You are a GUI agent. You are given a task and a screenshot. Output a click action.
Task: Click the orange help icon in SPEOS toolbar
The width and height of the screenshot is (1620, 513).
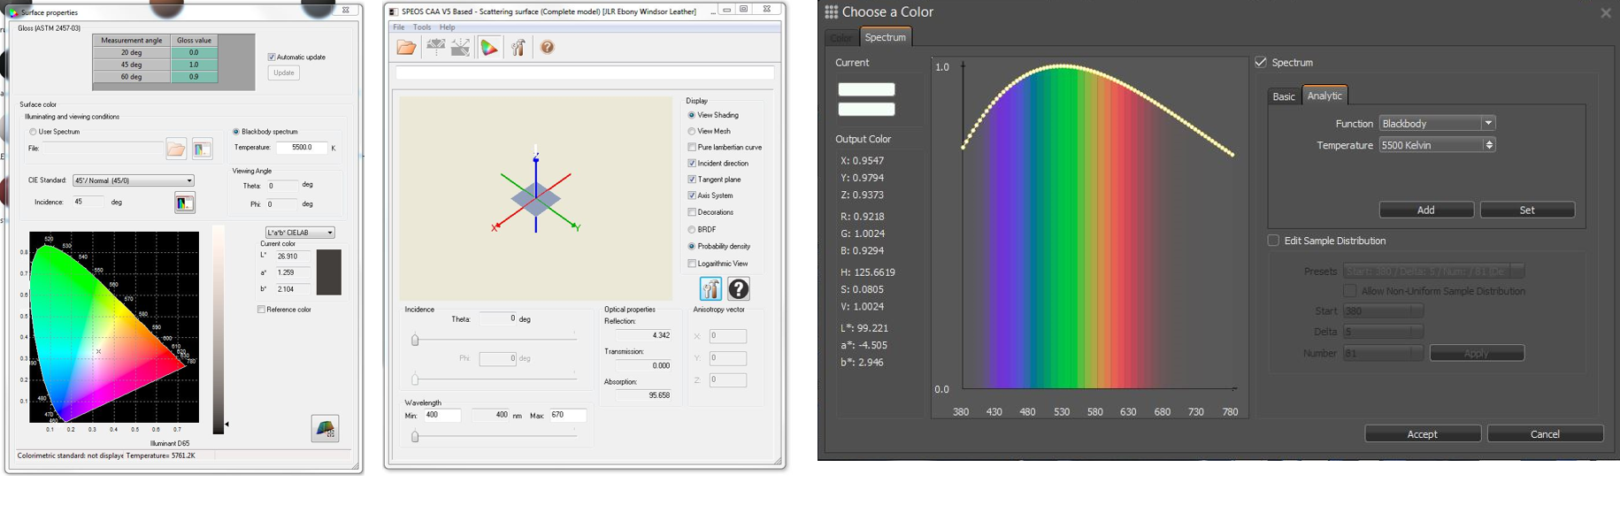548,48
